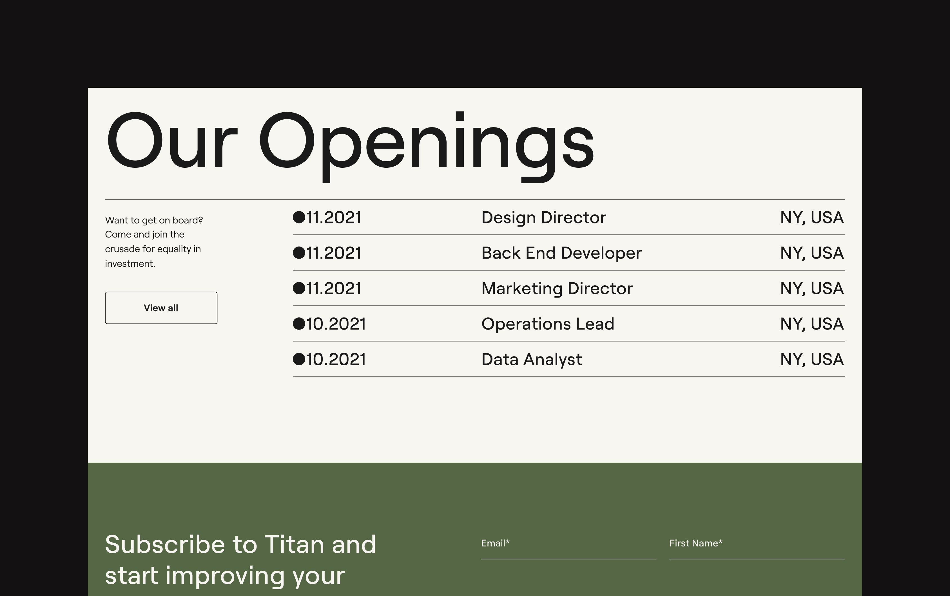Click the Want to get on board paragraph

(153, 242)
